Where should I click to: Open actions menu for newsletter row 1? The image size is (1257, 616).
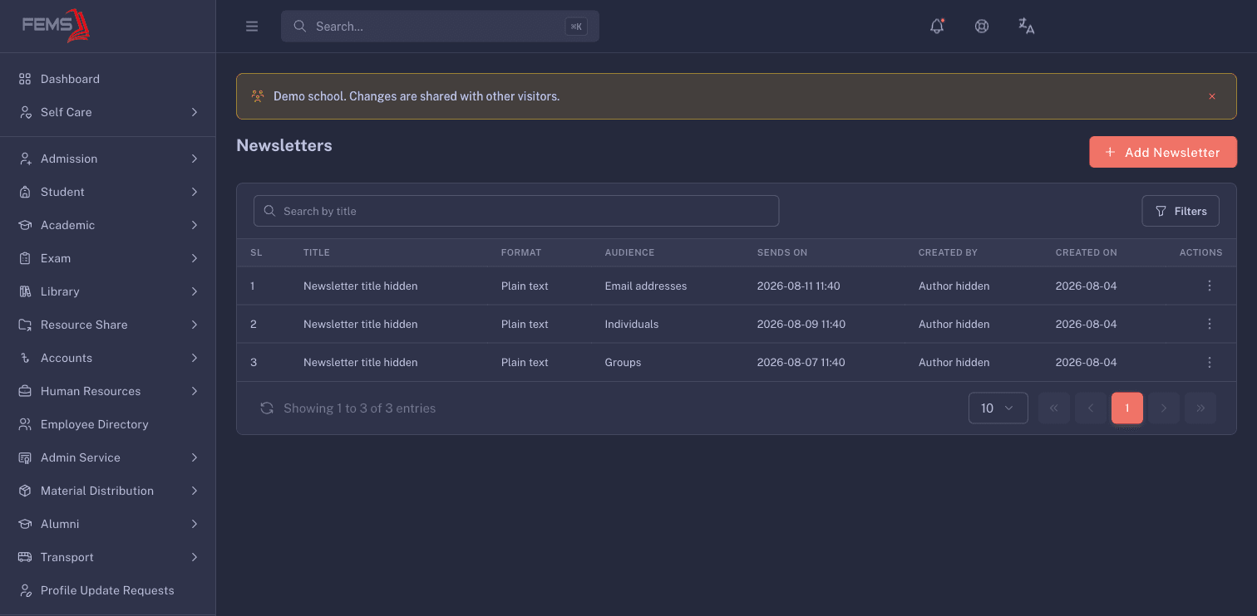point(1209,286)
